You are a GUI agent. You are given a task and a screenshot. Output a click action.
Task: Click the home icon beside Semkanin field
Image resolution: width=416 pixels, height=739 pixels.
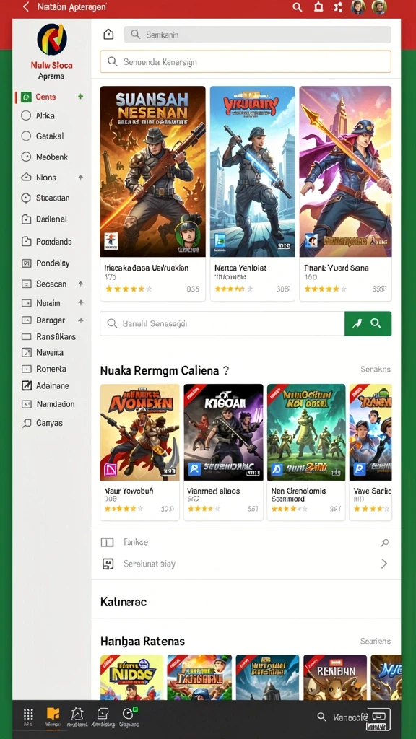(x=108, y=35)
